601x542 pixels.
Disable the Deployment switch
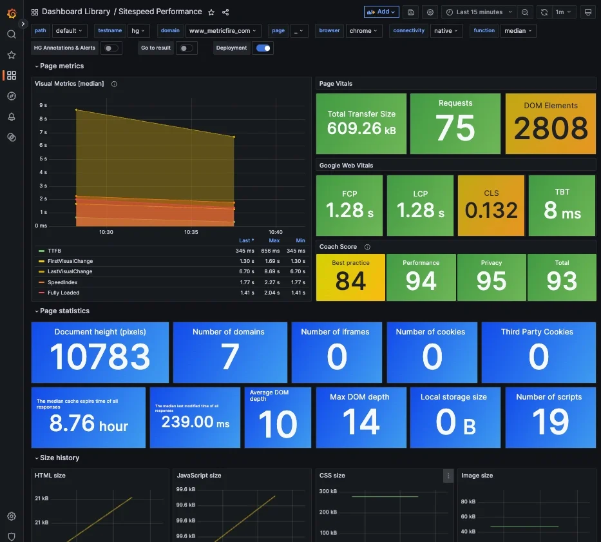(x=263, y=48)
